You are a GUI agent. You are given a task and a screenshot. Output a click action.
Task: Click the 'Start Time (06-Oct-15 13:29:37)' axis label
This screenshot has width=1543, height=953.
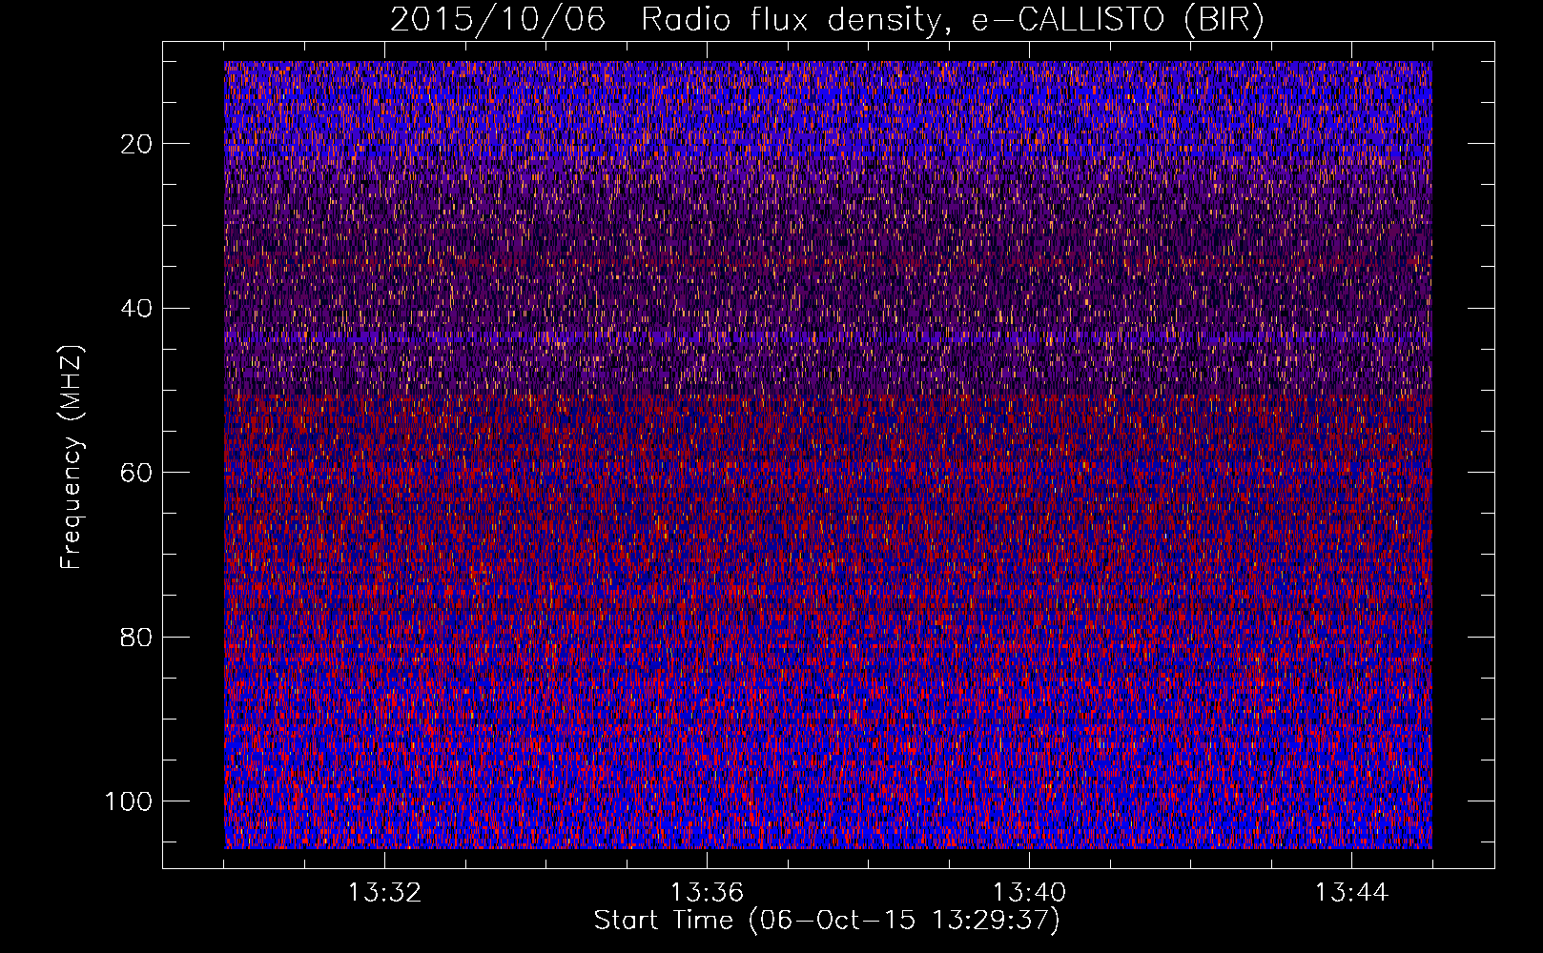click(827, 921)
